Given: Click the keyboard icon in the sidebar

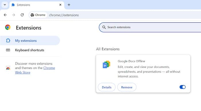Looking at the screenshot, I should (x=8, y=50).
